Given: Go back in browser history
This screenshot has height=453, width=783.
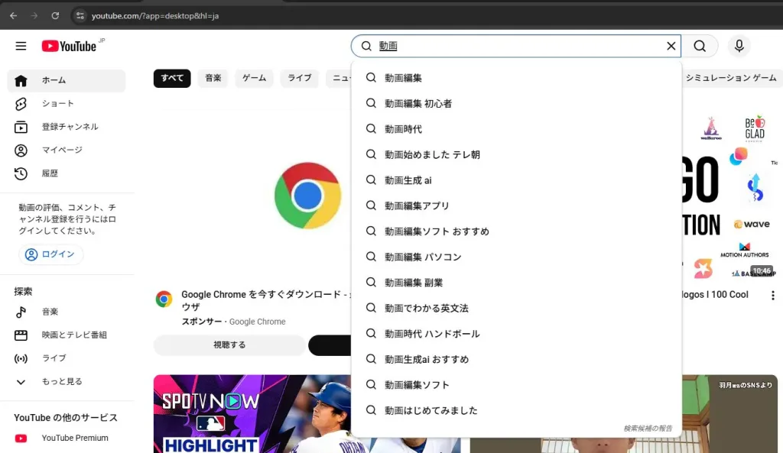Looking at the screenshot, I should pyautogui.click(x=14, y=15).
